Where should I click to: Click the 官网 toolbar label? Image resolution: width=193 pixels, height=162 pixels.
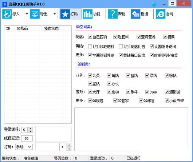coord(169,14)
